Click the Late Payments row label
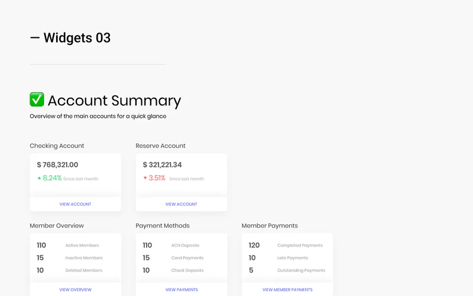This screenshot has height=296, width=473. 293,258
